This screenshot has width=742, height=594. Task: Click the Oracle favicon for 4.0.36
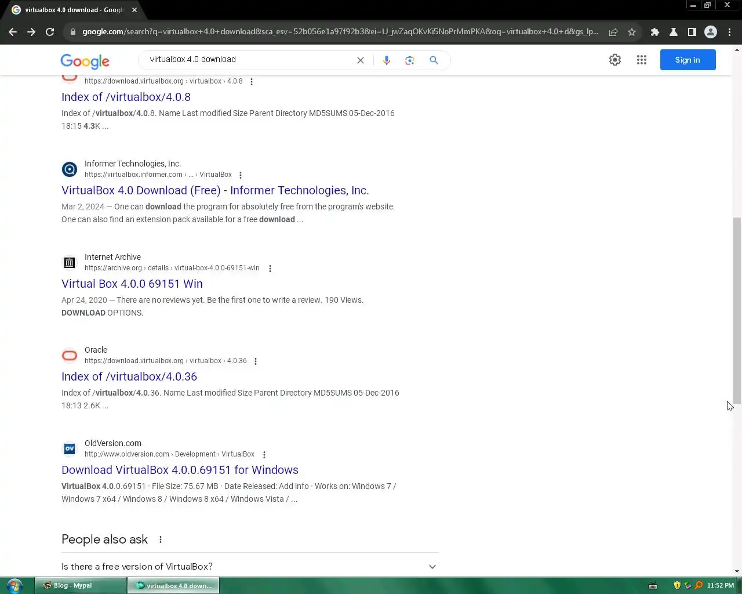(70, 356)
